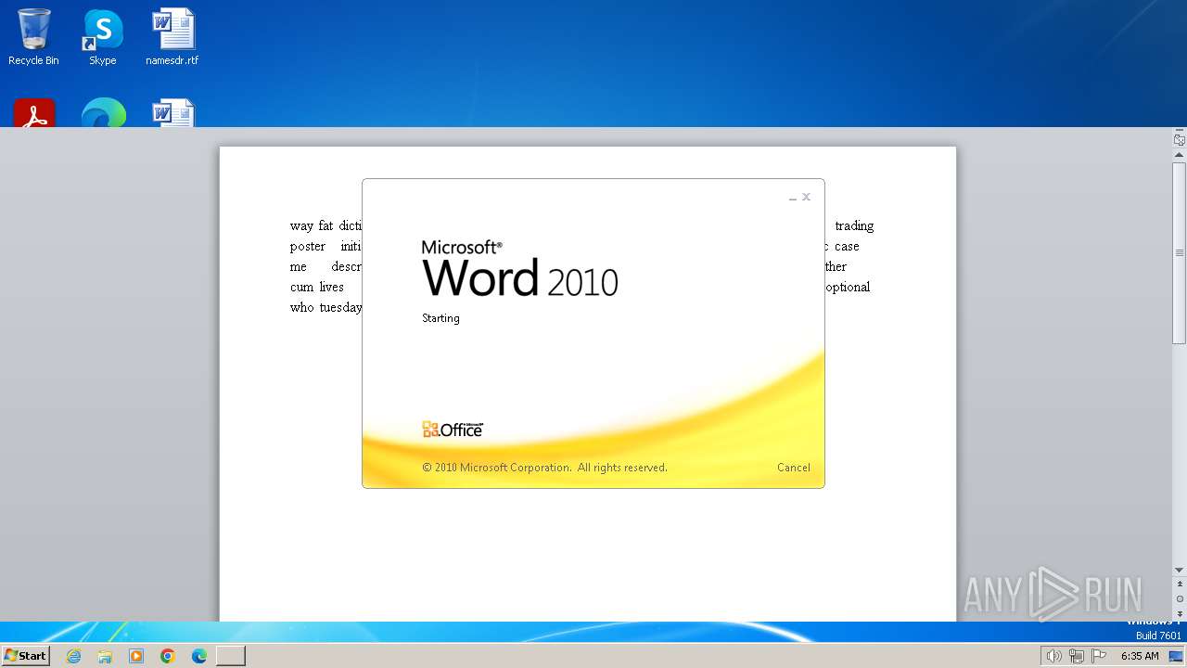Click the 6:35 AM taskbar clock
Image resolution: width=1187 pixels, height=668 pixels.
pyautogui.click(x=1140, y=656)
